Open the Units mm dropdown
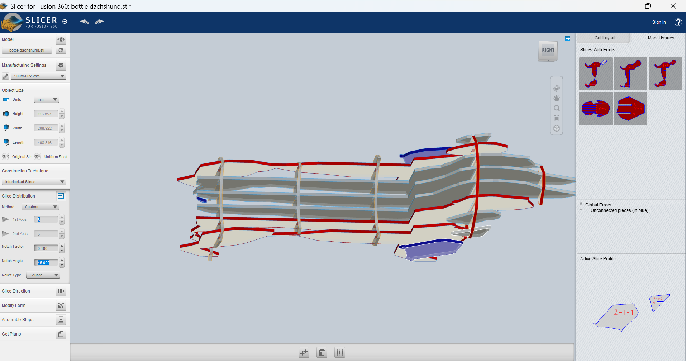Screen dimensions: 686x361 click(x=46, y=100)
